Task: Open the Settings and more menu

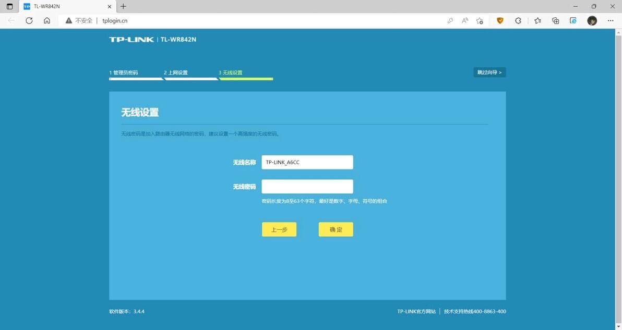Action: (611, 20)
